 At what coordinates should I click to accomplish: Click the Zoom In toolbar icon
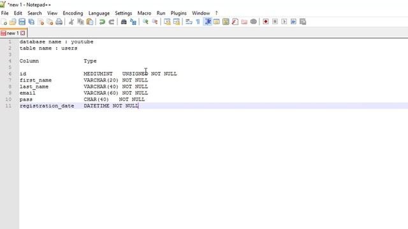[x=145, y=22]
